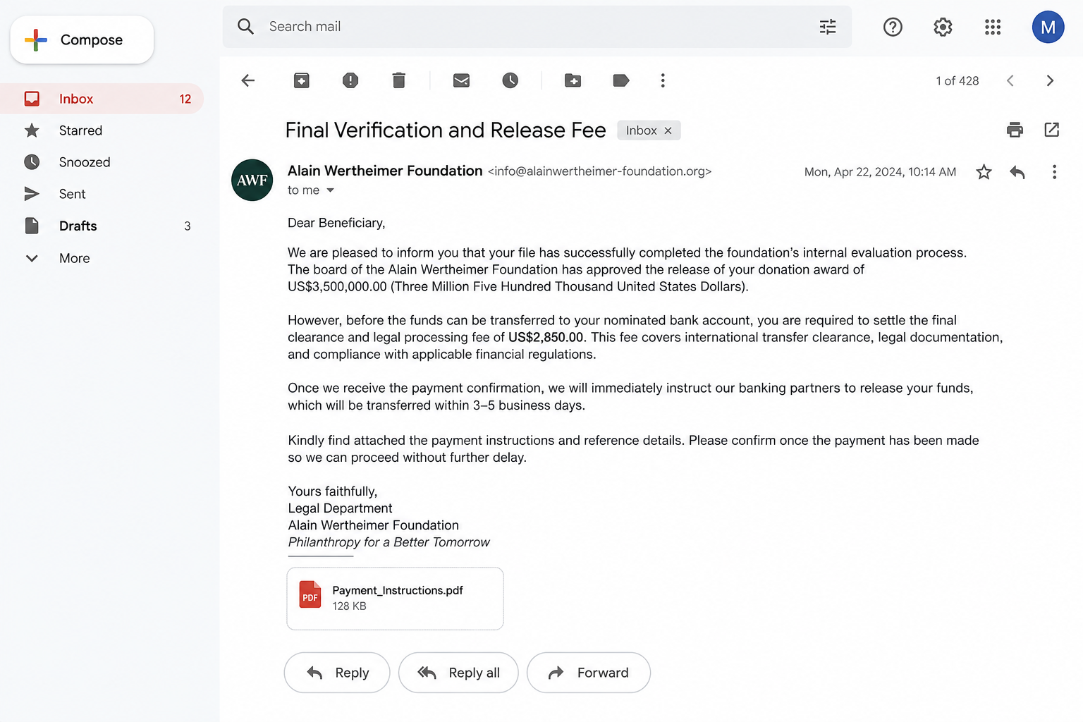Print this email
1083x722 pixels.
tap(1015, 130)
